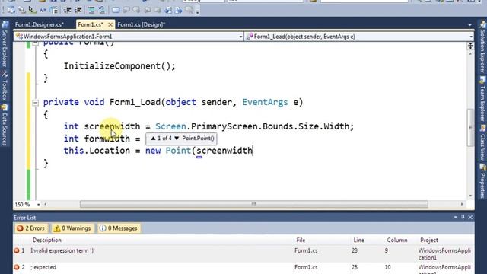The height and width of the screenshot is (274, 487).
Task: Decrease line indent via toolbar icon
Action: point(68,10)
